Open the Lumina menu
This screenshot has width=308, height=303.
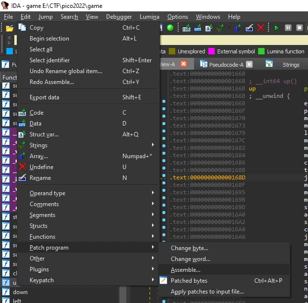(x=149, y=17)
